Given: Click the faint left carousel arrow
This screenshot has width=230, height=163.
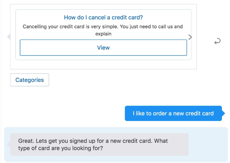Looking at the screenshot, I should tap(8, 37).
